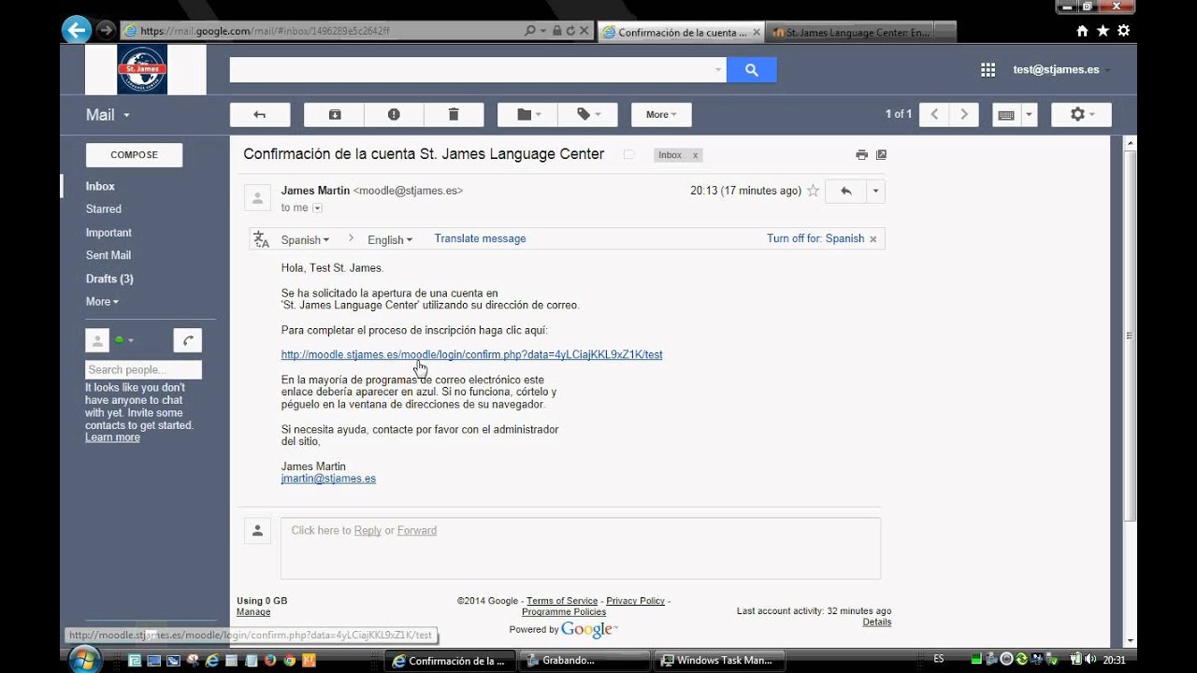Delete the email with trash icon
The height and width of the screenshot is (673, 1197).
coord(454,114)
